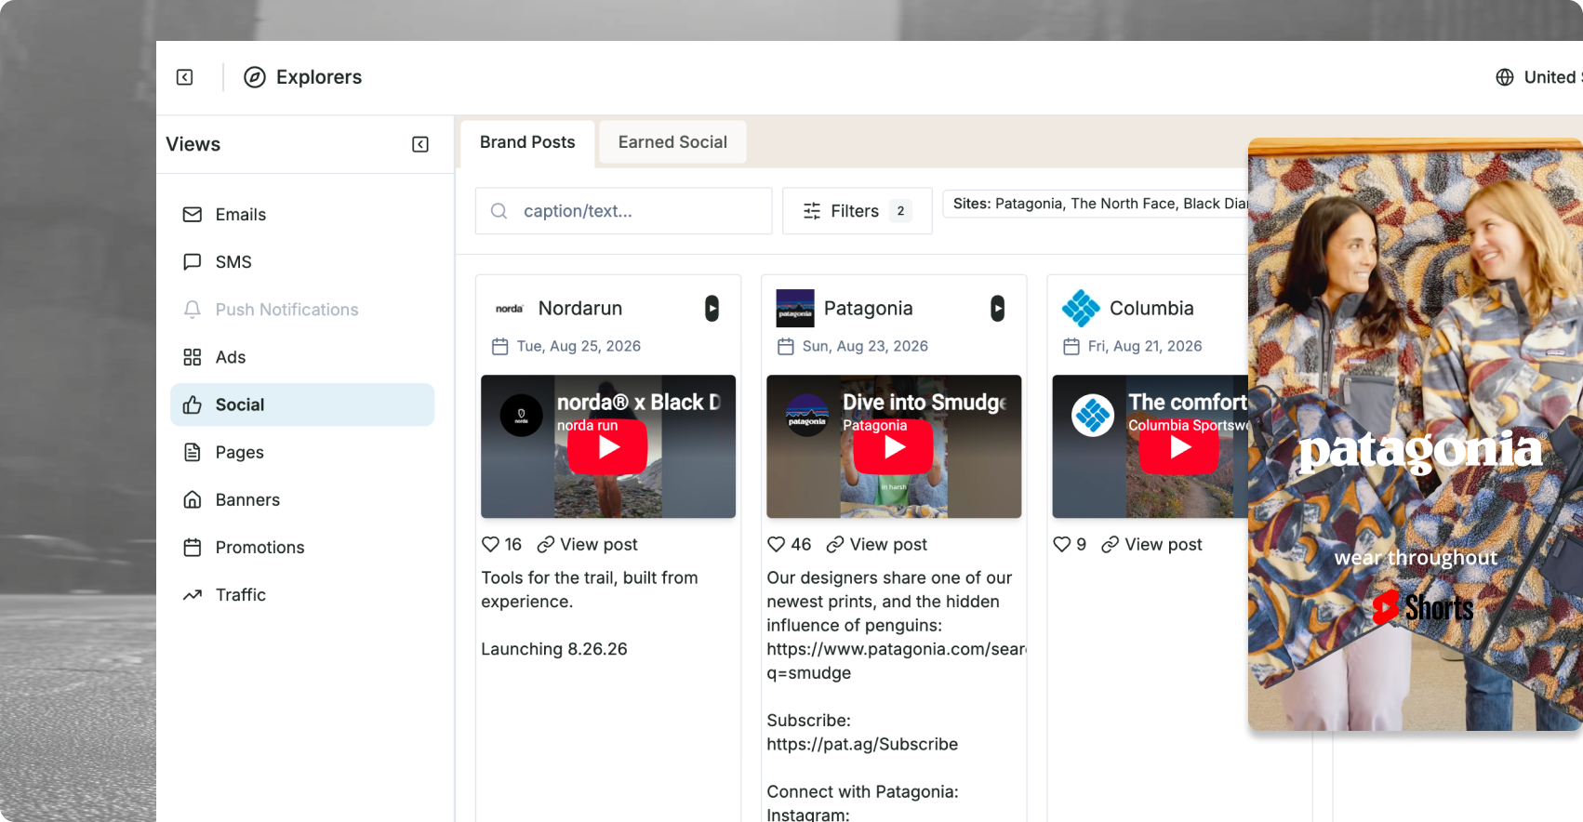Viewport: 1583px width, 822px height.
Task: Open the Filters panel
Action: coord(857,211)
